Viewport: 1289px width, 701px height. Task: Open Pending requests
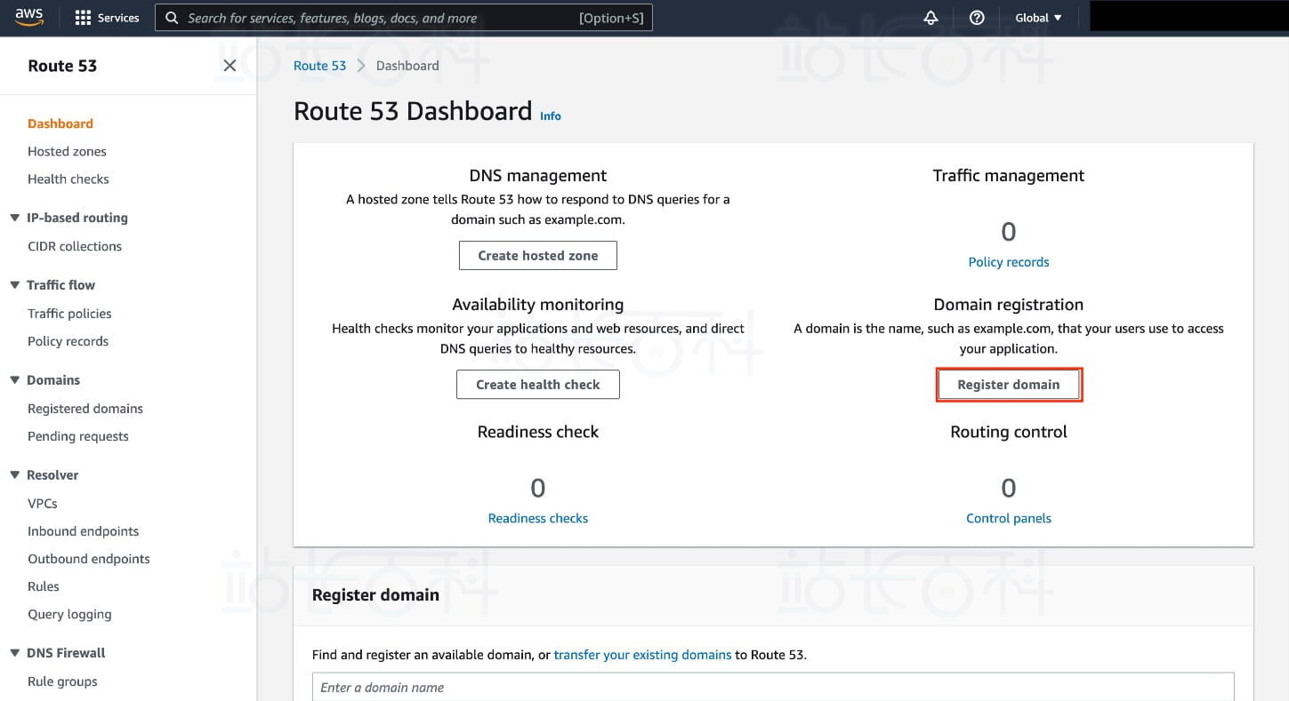[78, 436]
